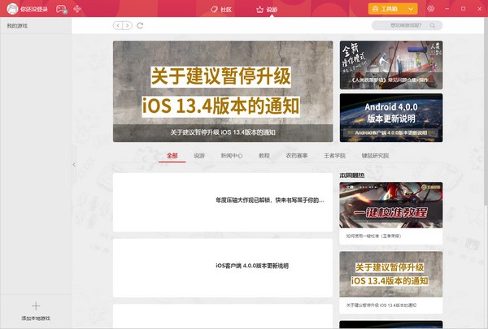Open 一键校准教程 thumbnail in weekly hot
488x329 pixels.
coord(391,206)
